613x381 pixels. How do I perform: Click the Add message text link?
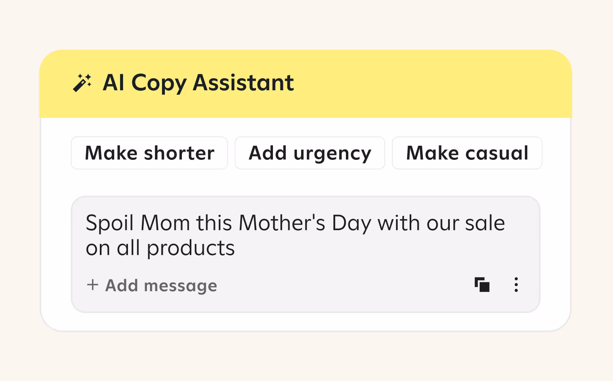click(x=161, y=285)
